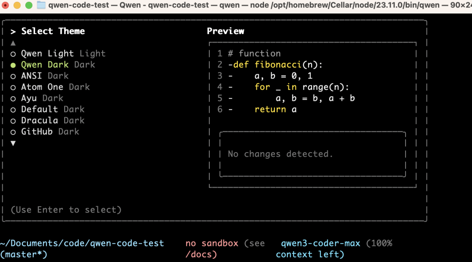
Task: Click the 'Atom One' theme name
Action: [42, 87]
